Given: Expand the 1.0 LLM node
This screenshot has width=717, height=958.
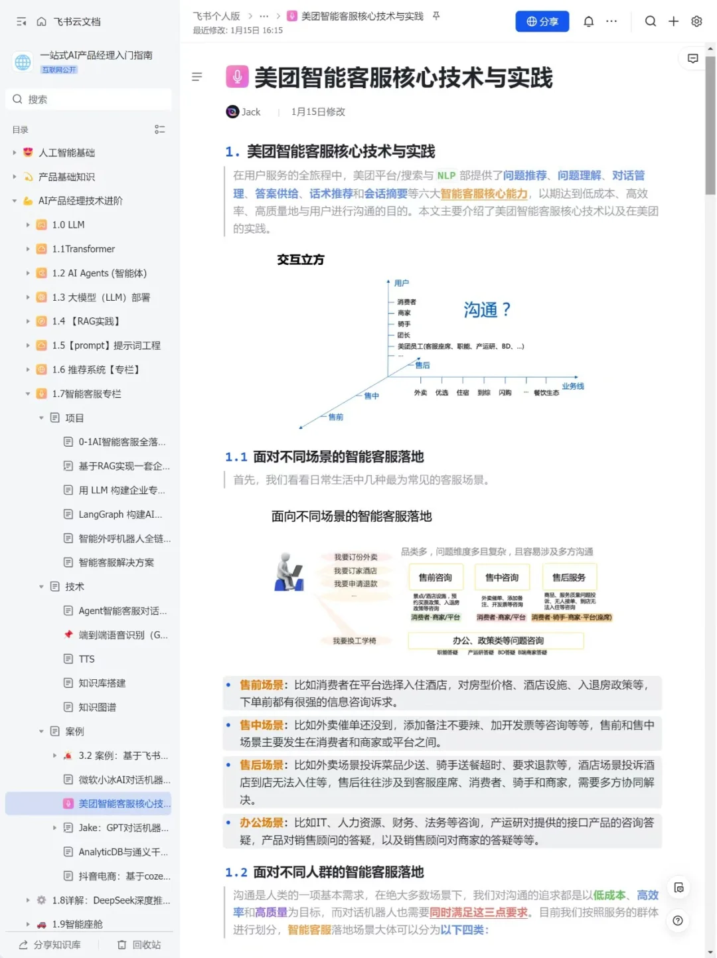Looking at the screenshot, I should pos(28,225).
